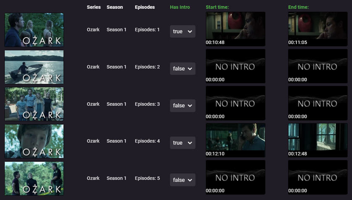The image size is (352, 200).
Task: Change Has Intro value for Episode 3
Action: click(x=182, y=106)
